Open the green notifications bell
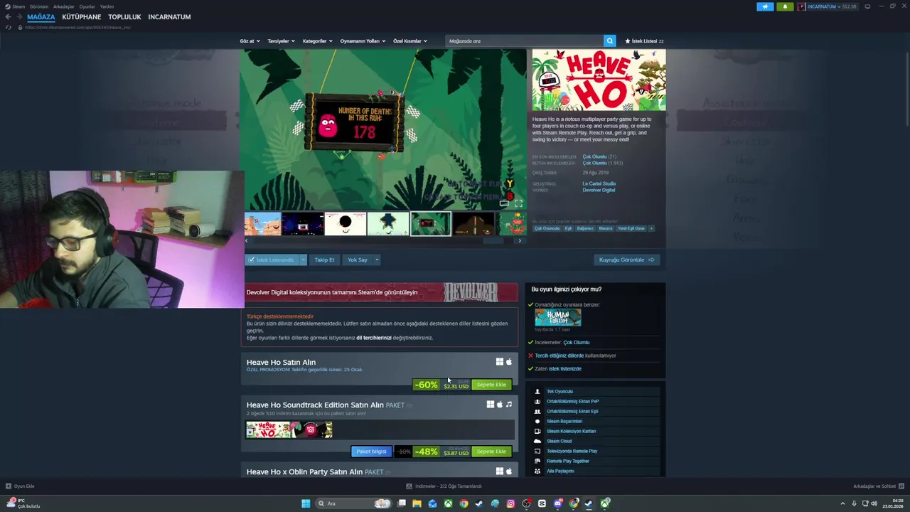This screenshot has width=910, height=512. (785, 6)
